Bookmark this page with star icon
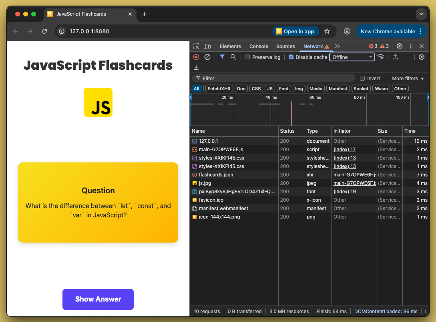Viewport: 436px width, 322px height. (327, 31)
